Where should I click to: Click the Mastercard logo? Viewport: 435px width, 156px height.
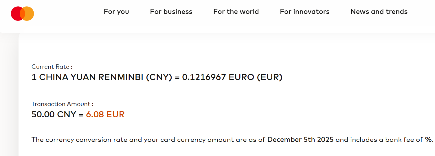[x=22, y=14]
